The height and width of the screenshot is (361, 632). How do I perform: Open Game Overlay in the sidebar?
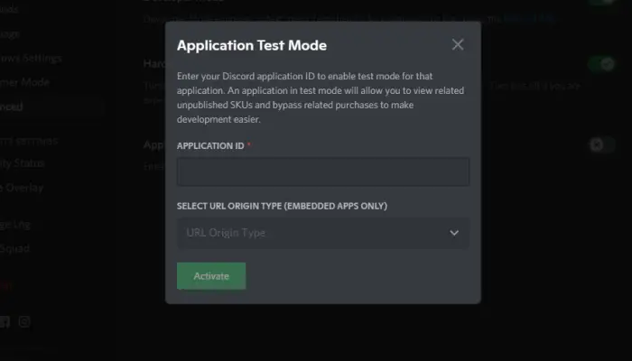[22, 188]
